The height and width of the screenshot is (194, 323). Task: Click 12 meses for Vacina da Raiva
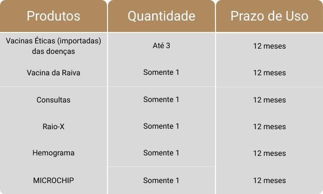[x=269, y=73]
